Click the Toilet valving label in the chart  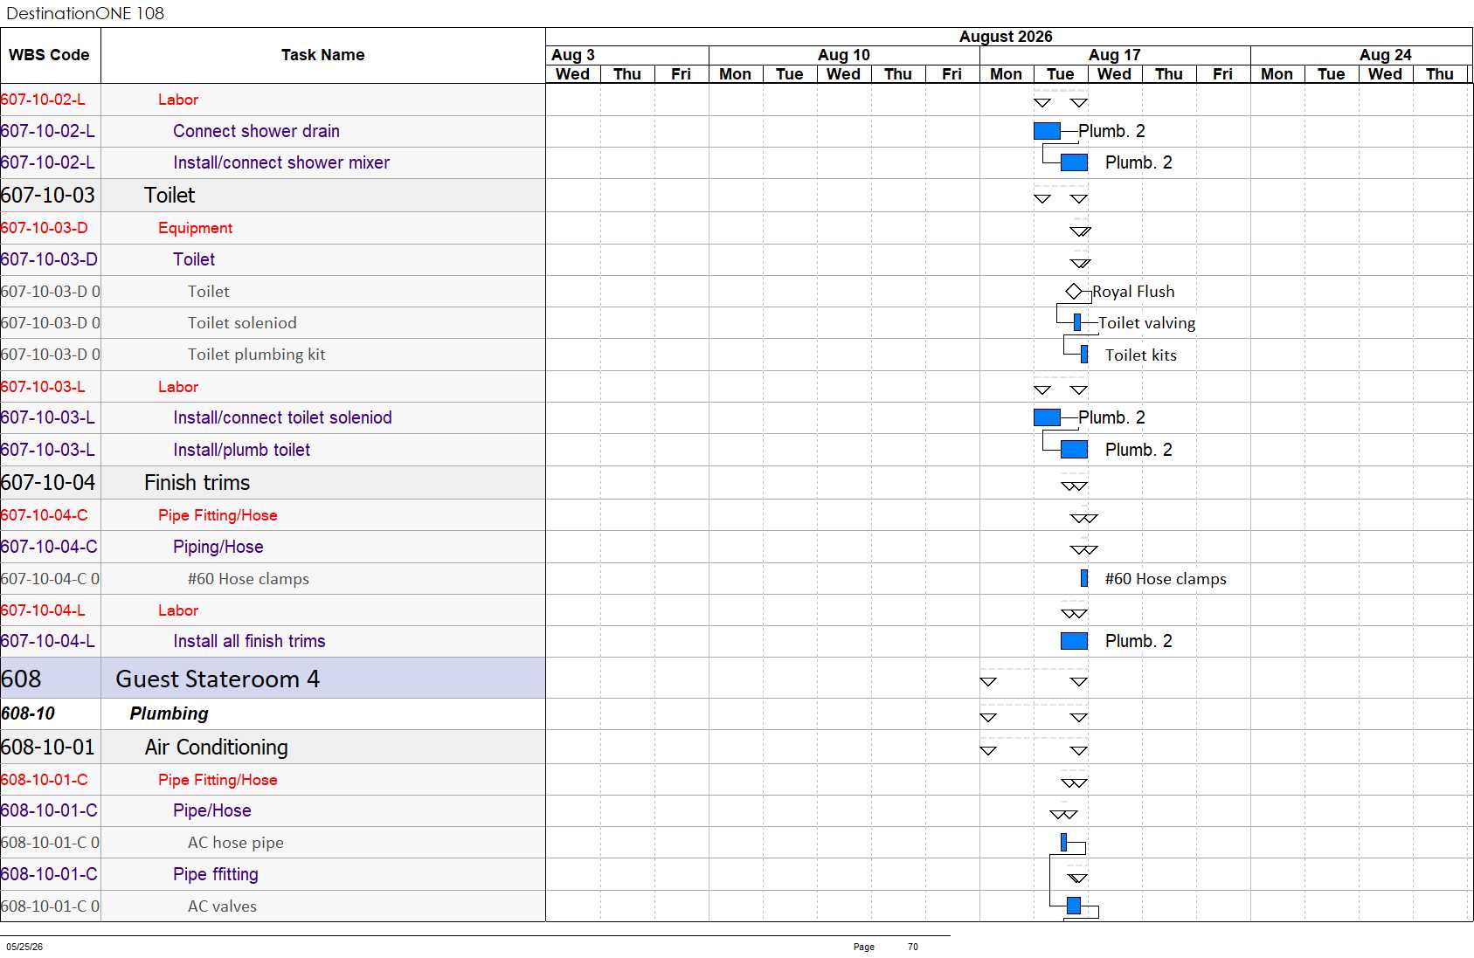point(1146,323)
